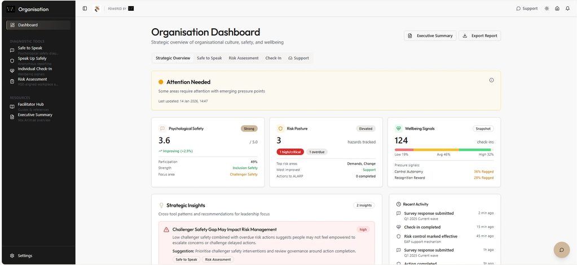Open Safe to Speak in sidebar

(x=30, y=48)
